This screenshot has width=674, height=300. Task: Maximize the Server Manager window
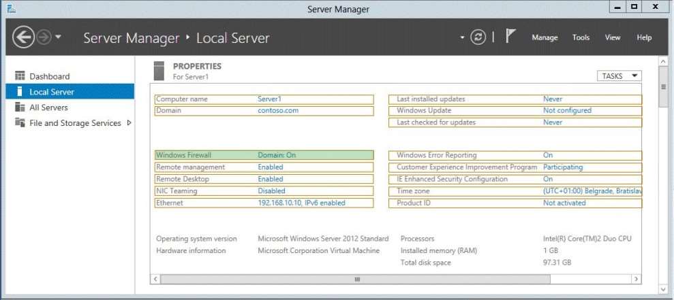pos(634,6)
